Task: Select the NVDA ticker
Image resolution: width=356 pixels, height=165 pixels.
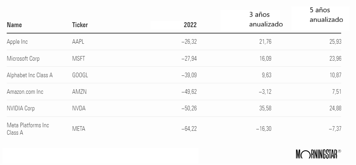Action: [x=79, y=108]
